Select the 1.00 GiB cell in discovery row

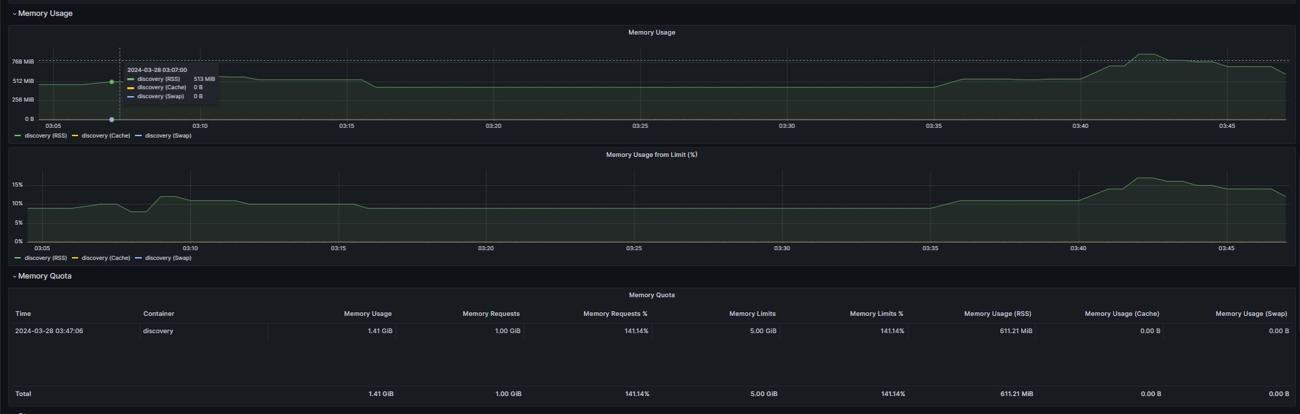click(x=508, y=331)
